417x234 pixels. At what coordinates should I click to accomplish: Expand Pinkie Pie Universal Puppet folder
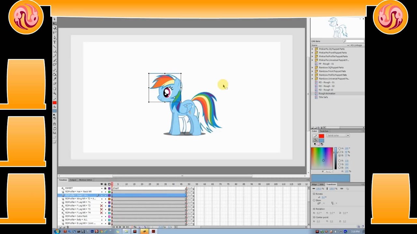pyautogui.click(x=312, y=60)
